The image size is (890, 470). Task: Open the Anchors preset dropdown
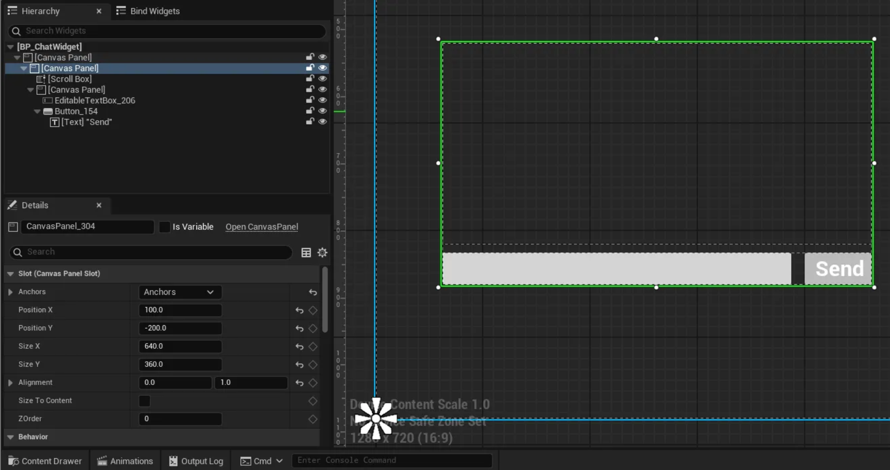pos(180,292)
